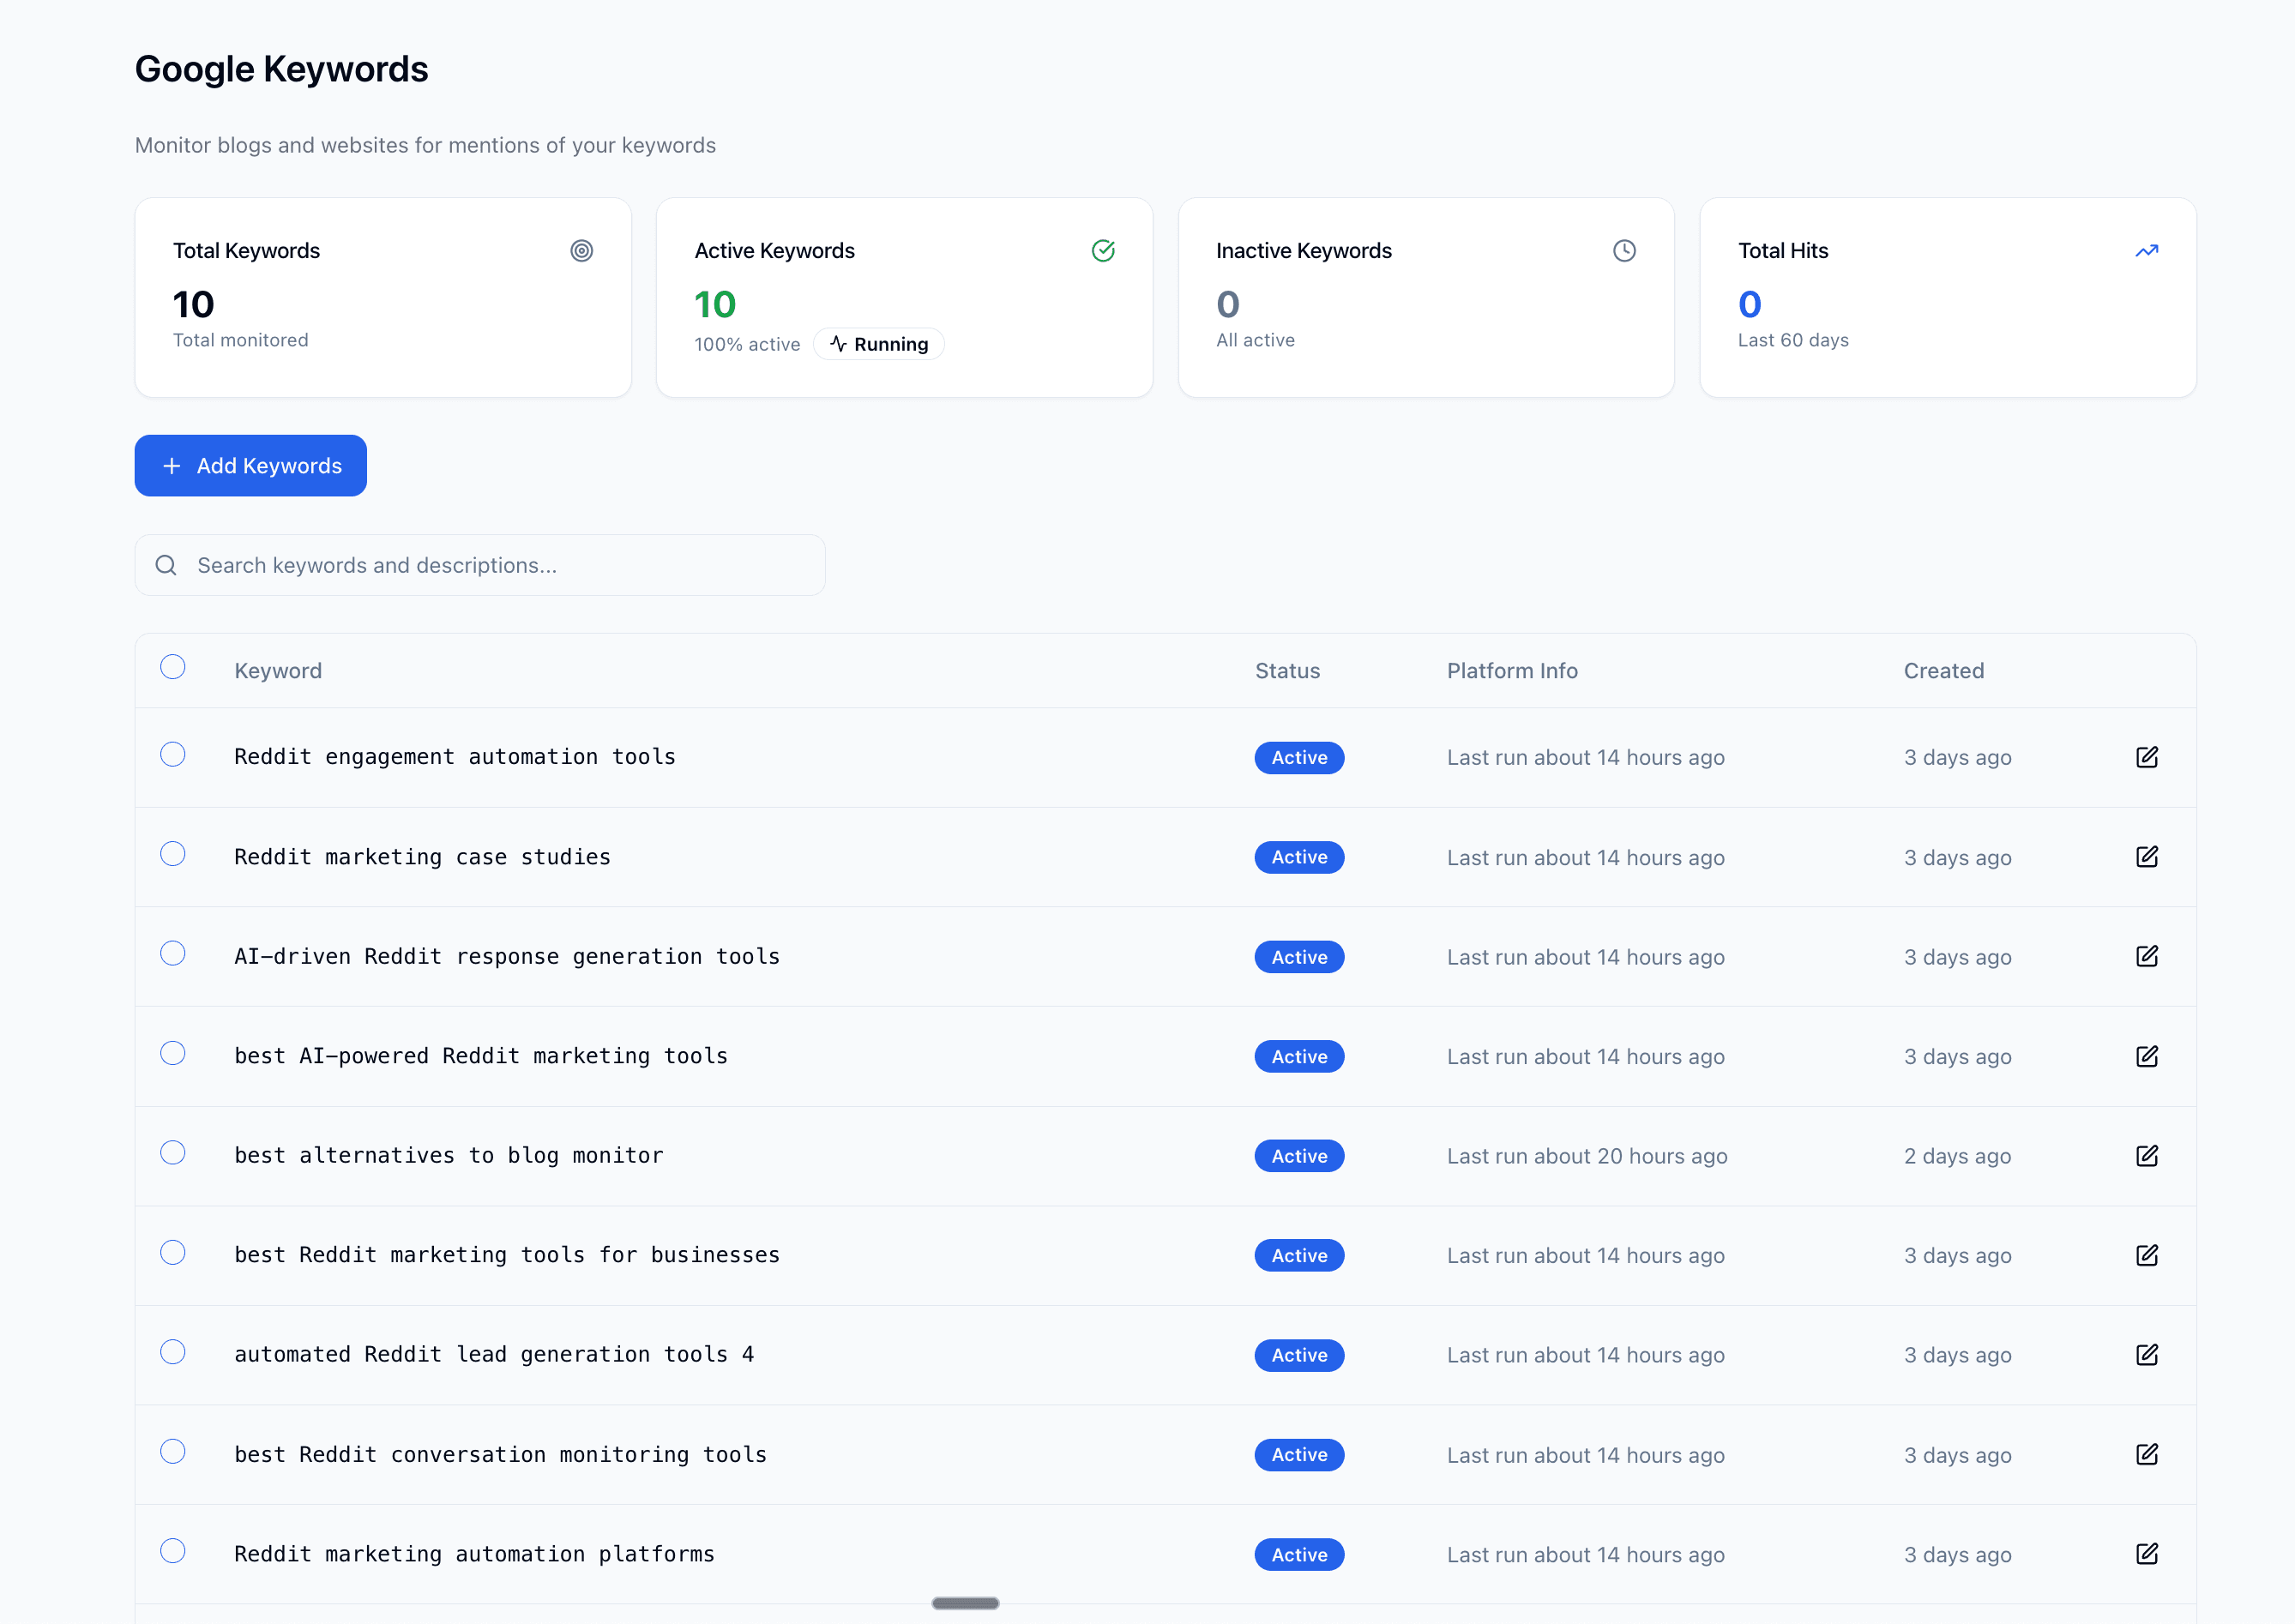Click the activity icon inside the Running badge

[x=837, y=344]
